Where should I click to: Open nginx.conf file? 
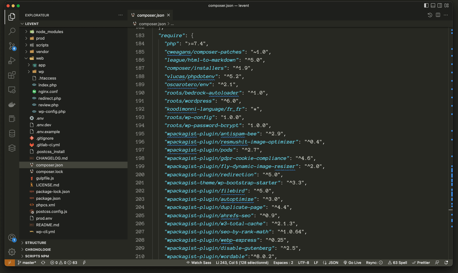coord(73,91)
